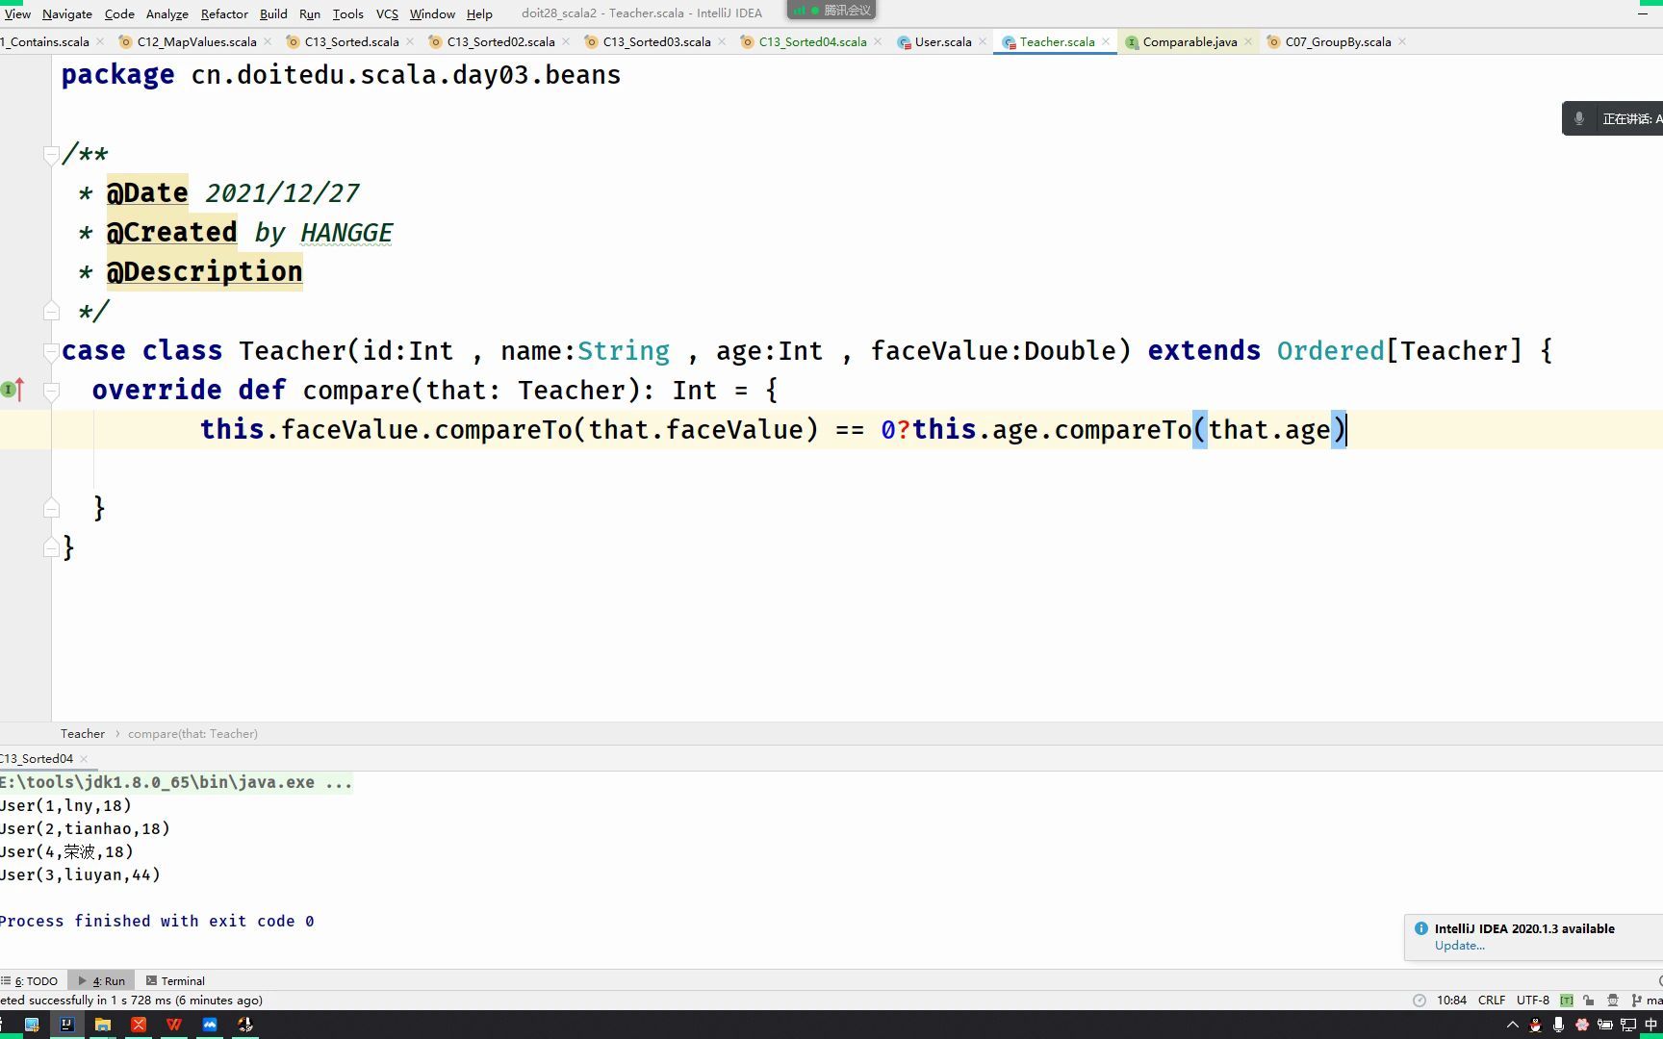Click the String type in Teacher signature
This screenshot has width=1663, height=1039.
coord(624,351)
